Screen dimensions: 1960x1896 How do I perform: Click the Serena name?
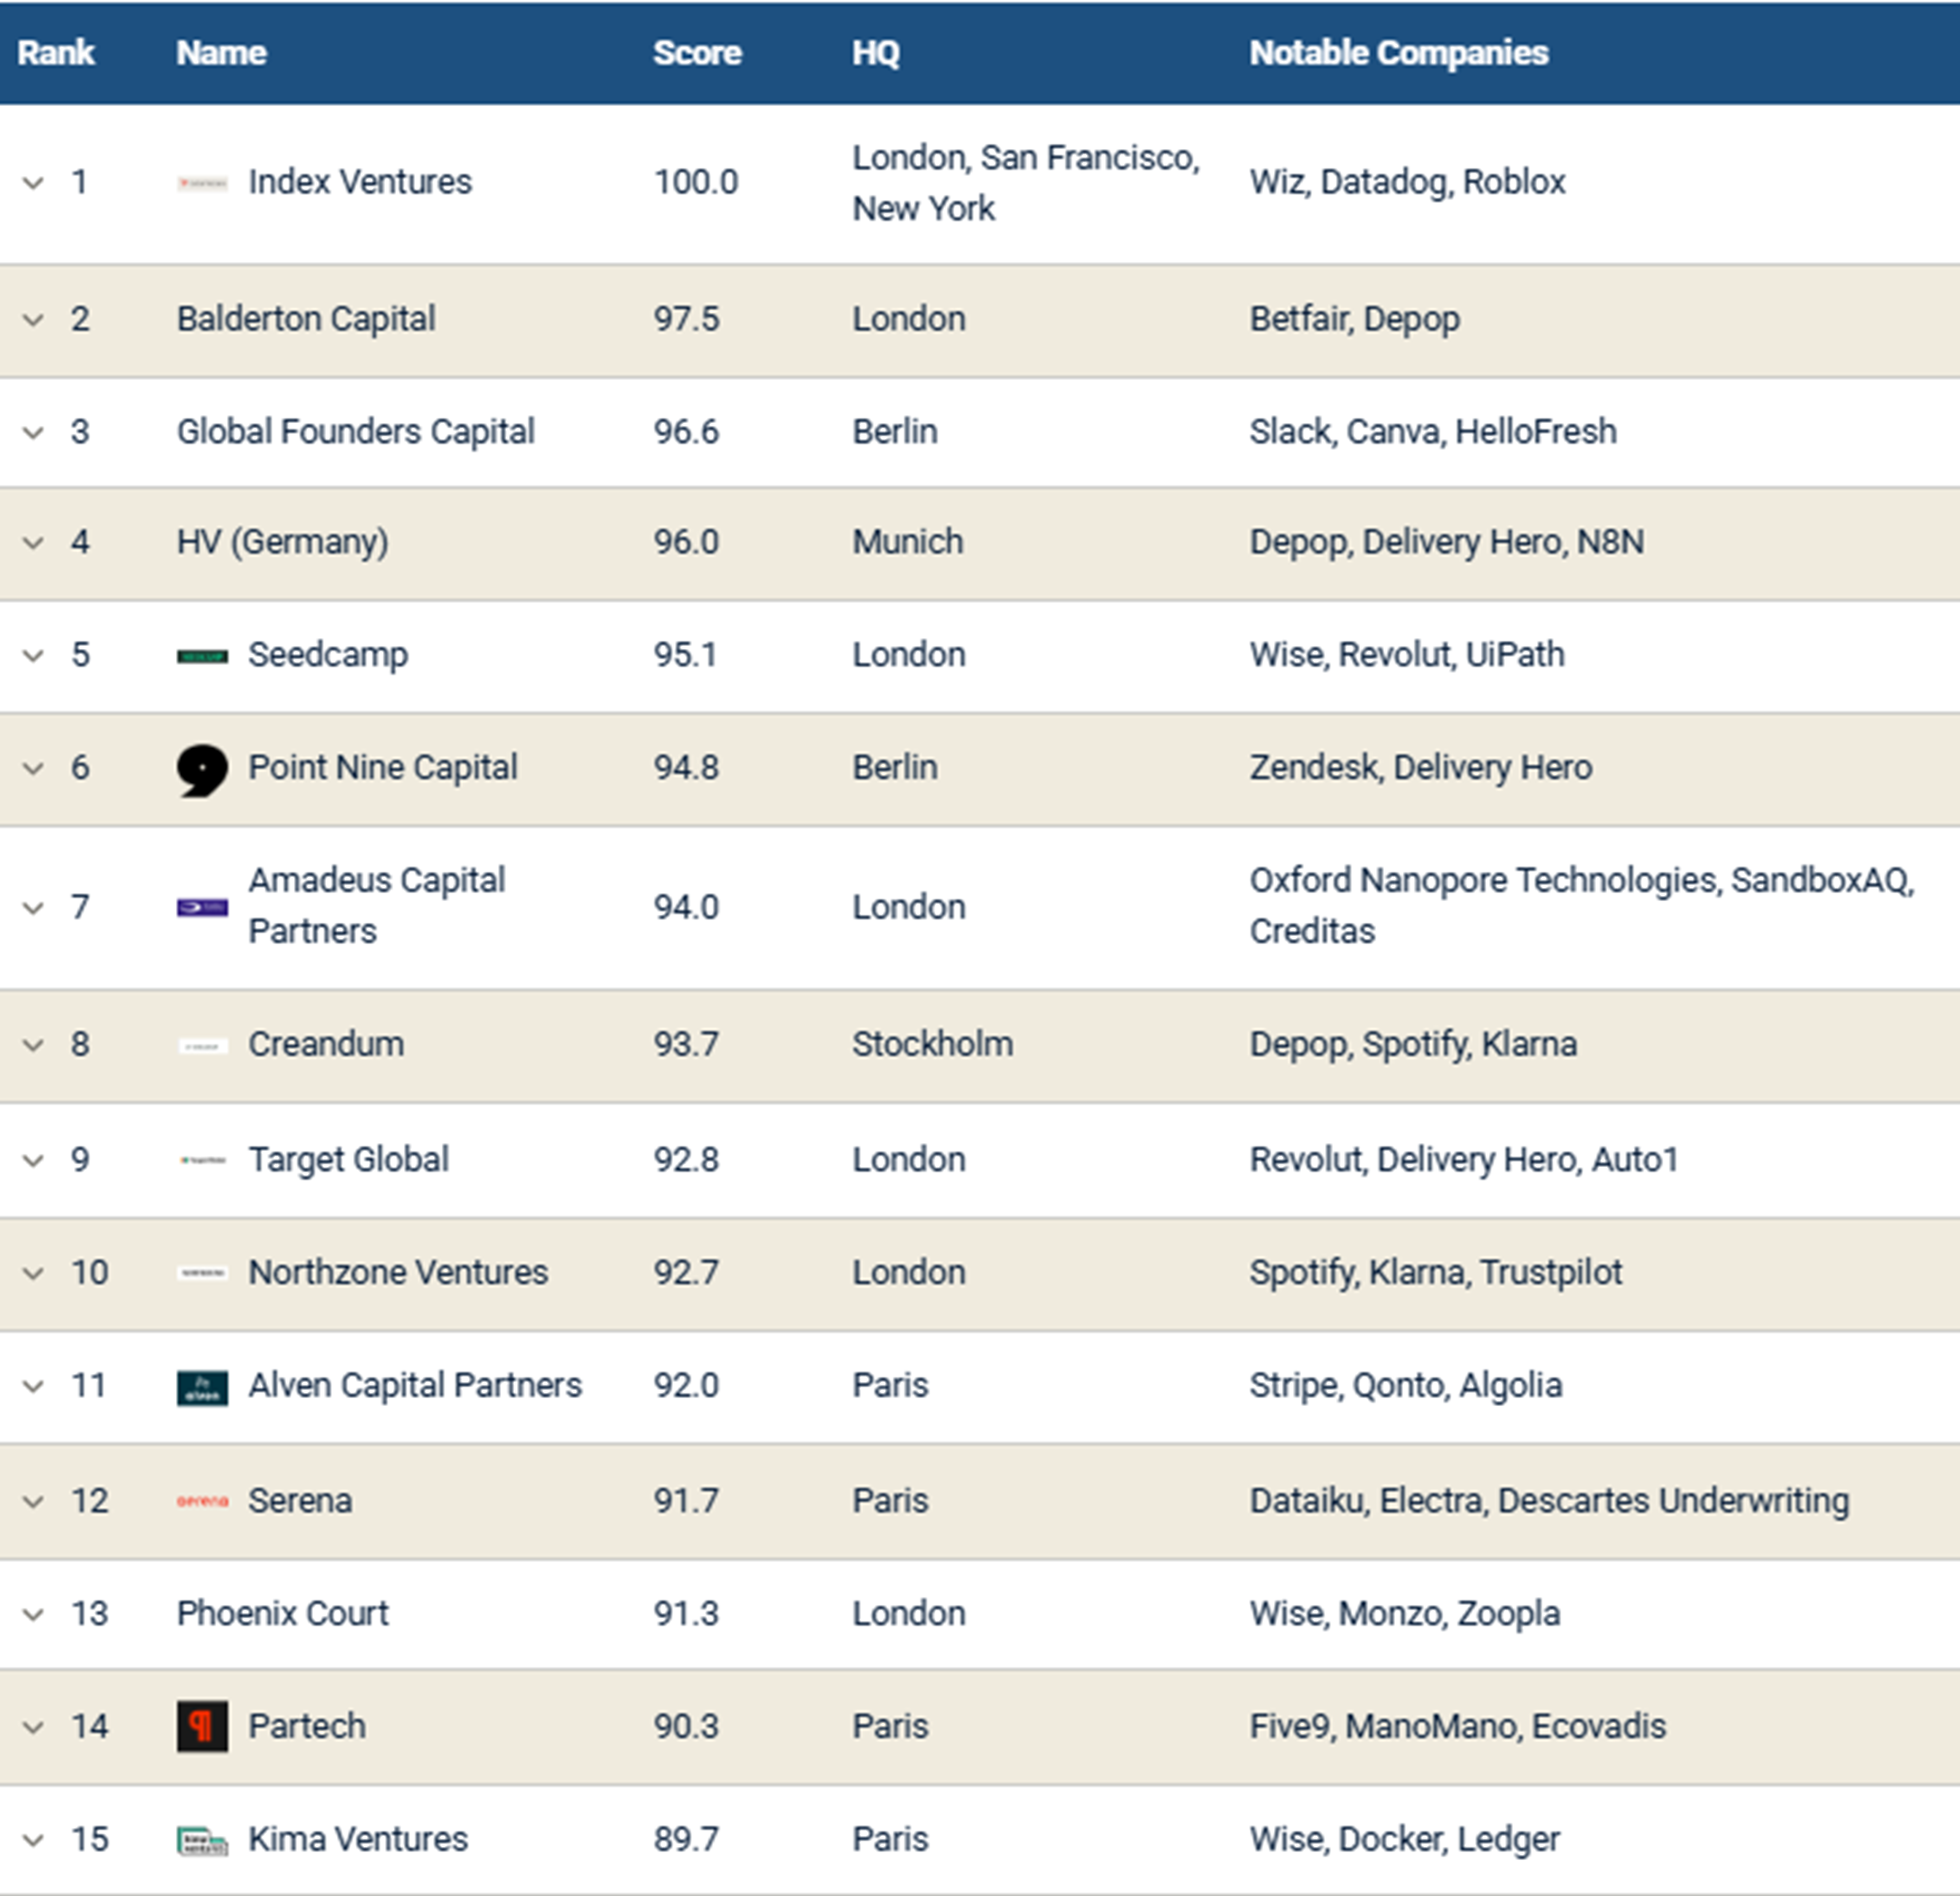click(x=300, y=1501)
